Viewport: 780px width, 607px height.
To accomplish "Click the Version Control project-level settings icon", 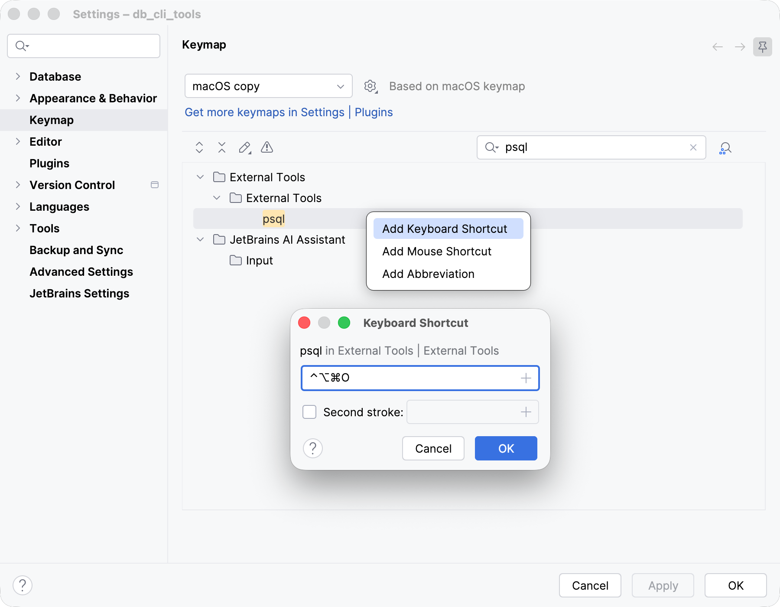I will [x=155, y=185].
